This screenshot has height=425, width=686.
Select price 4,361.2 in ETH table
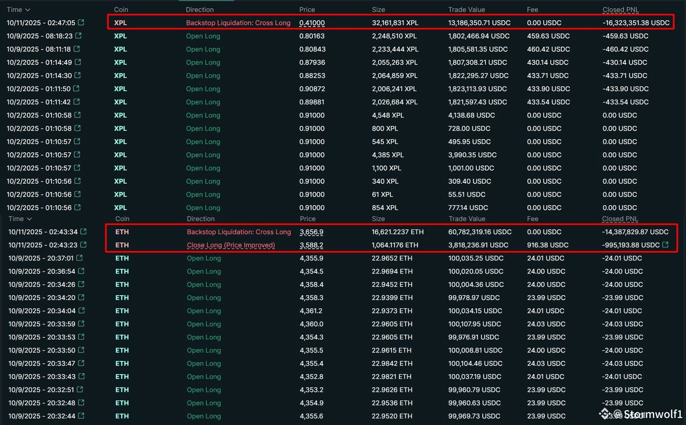(x=311, y=311)
